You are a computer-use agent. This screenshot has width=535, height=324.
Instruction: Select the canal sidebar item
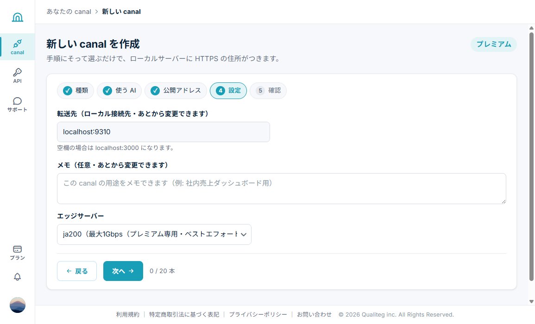pyautogui.click(x=18, y=47)
